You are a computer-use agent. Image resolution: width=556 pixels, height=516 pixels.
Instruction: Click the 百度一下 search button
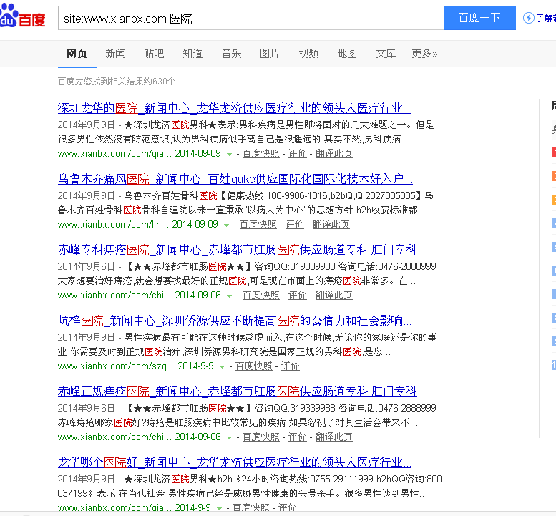click(x=479, y=18)
